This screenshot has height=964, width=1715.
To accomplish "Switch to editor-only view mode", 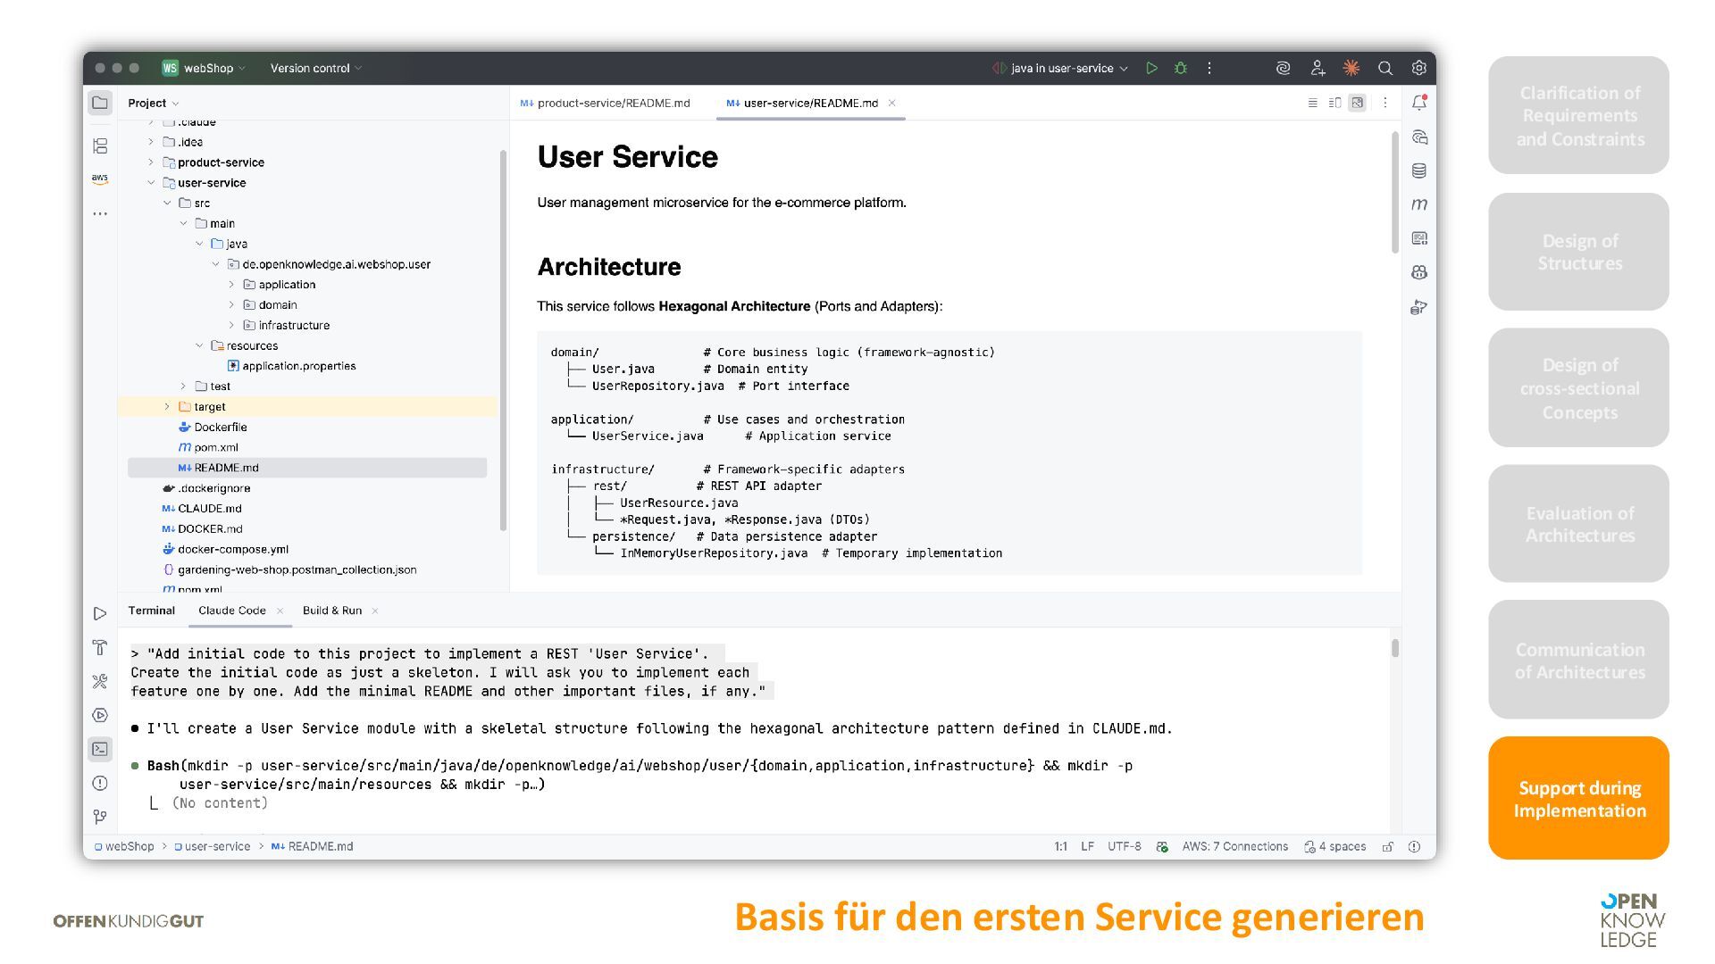I will pyautogui.click(x=1312, y=103).
